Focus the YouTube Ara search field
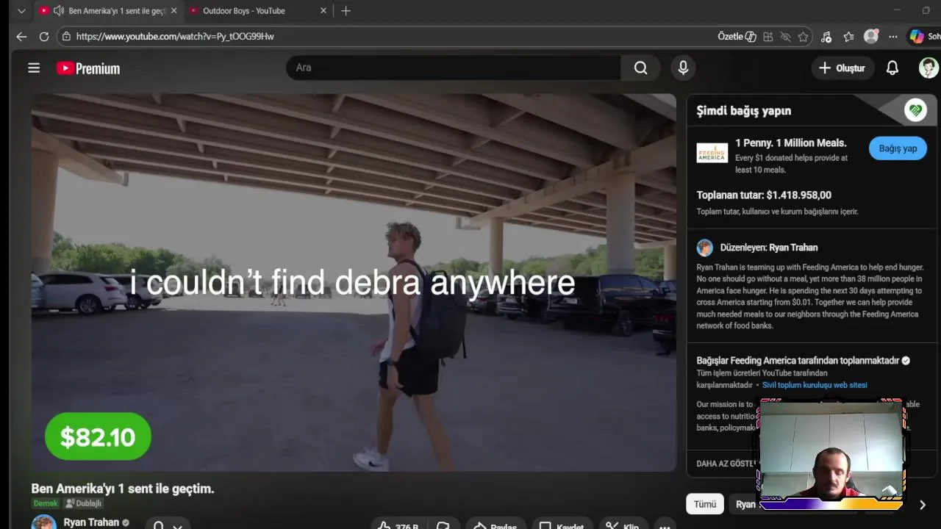 point(453,68)
